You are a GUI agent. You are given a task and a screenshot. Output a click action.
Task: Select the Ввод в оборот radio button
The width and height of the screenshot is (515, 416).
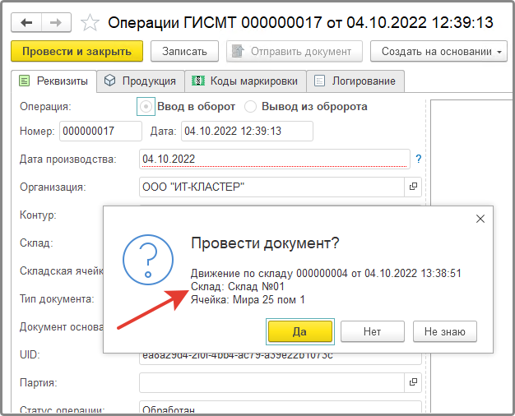[146, 106]
